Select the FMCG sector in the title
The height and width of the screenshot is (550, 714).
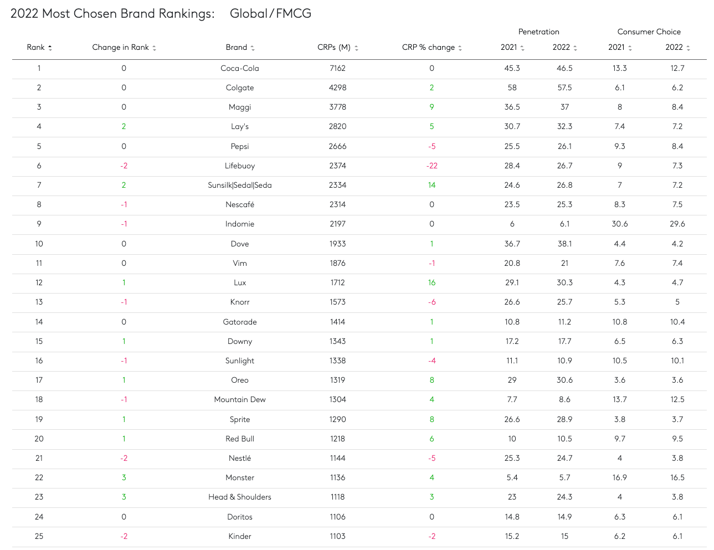(x=294, y=14)
